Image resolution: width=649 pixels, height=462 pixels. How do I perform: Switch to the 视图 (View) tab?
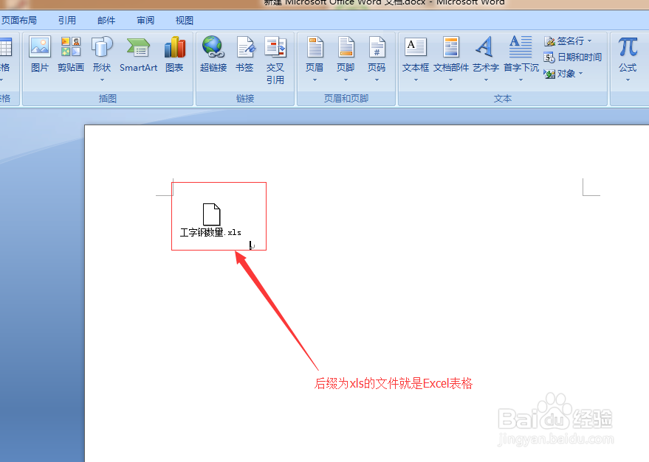184,20
